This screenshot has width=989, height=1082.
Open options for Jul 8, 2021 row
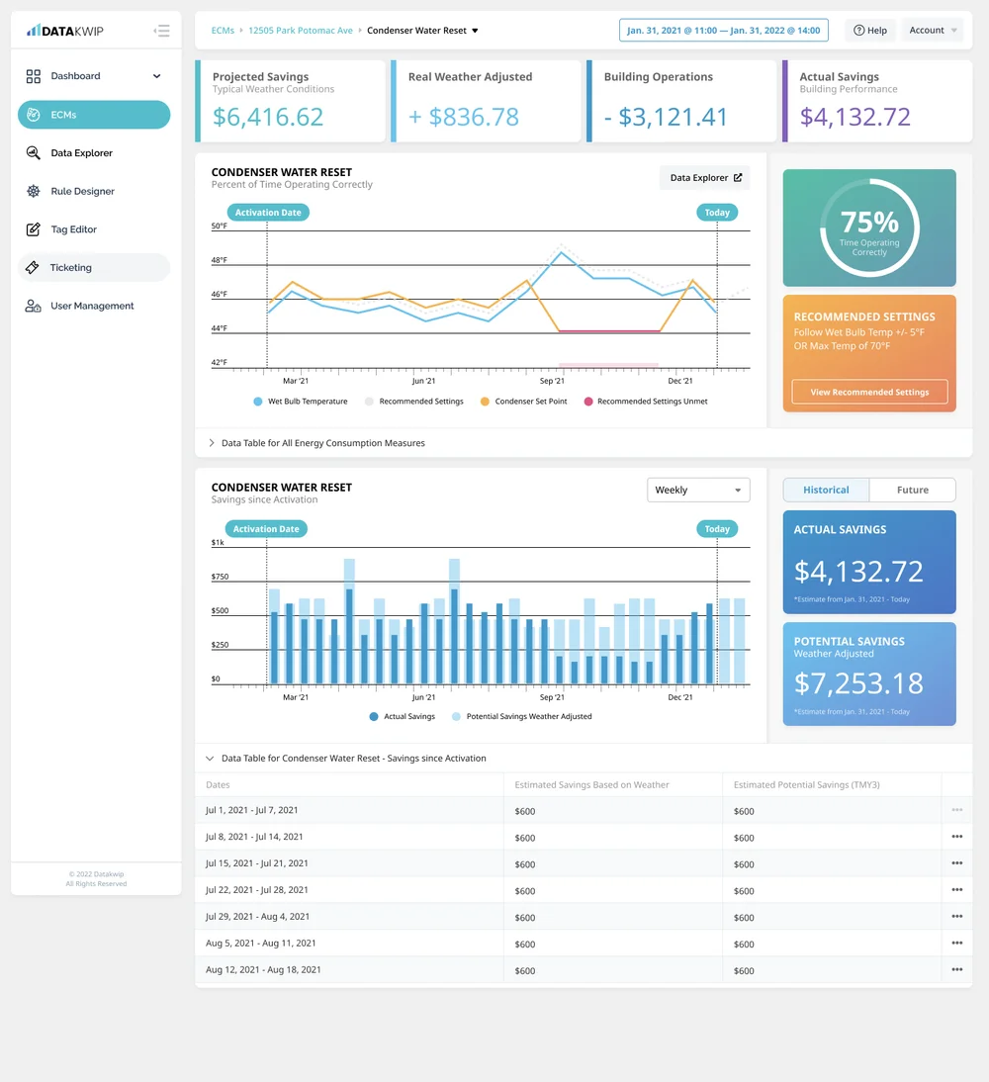[956, 837]
